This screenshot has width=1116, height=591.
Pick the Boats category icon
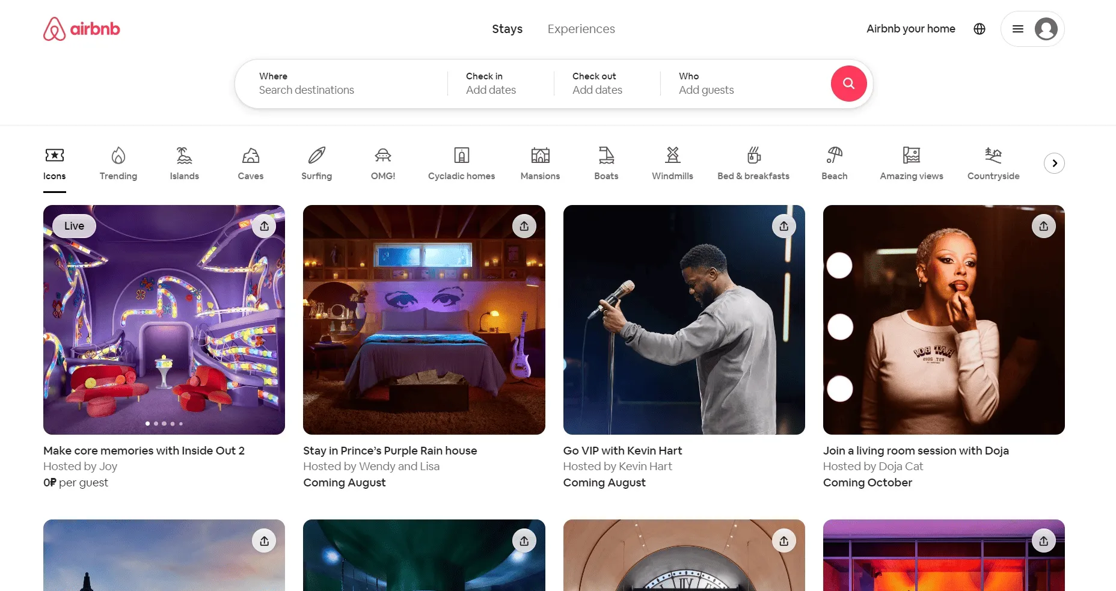pos(606,163)
